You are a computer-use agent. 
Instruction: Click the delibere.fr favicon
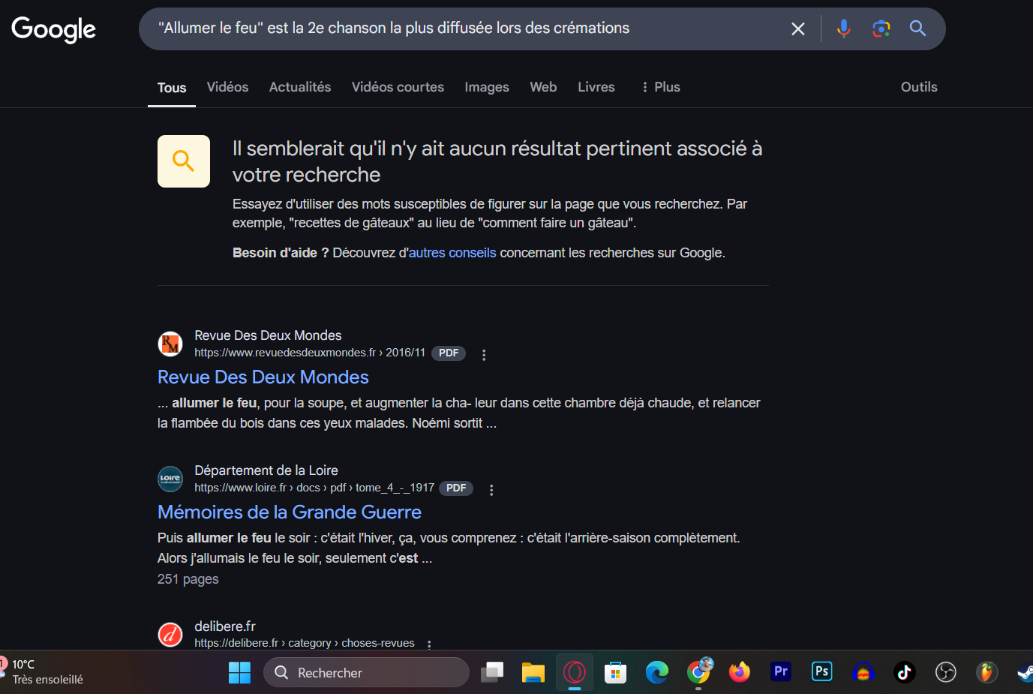click(170, 635)
